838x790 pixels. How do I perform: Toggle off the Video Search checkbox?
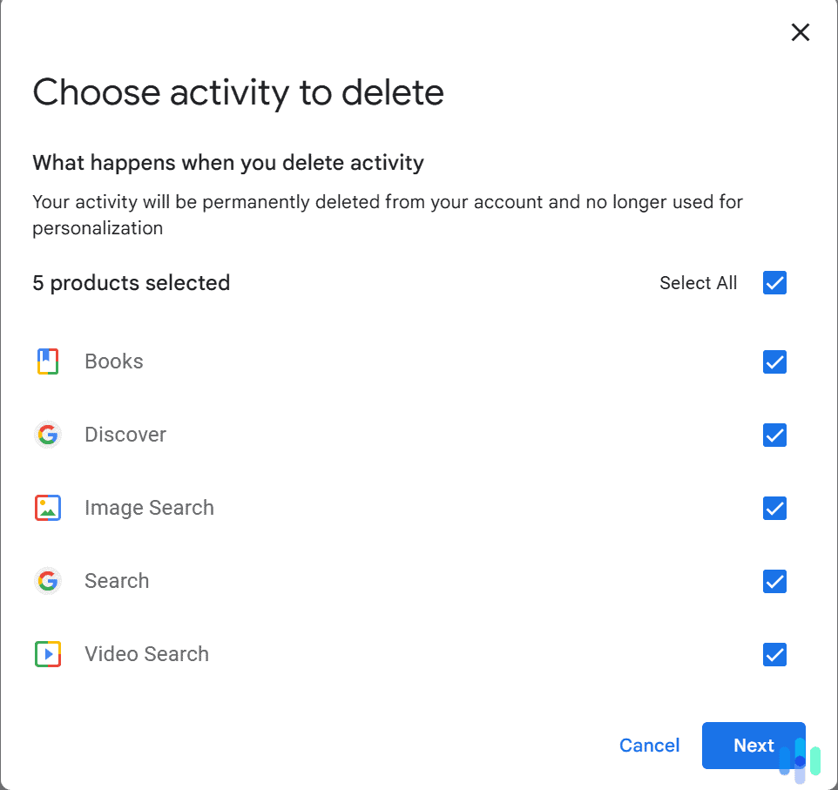pyautogui.click(x=774, y=654)
